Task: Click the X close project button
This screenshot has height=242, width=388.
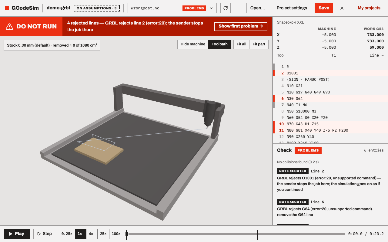Action: (x=342, y=8)
